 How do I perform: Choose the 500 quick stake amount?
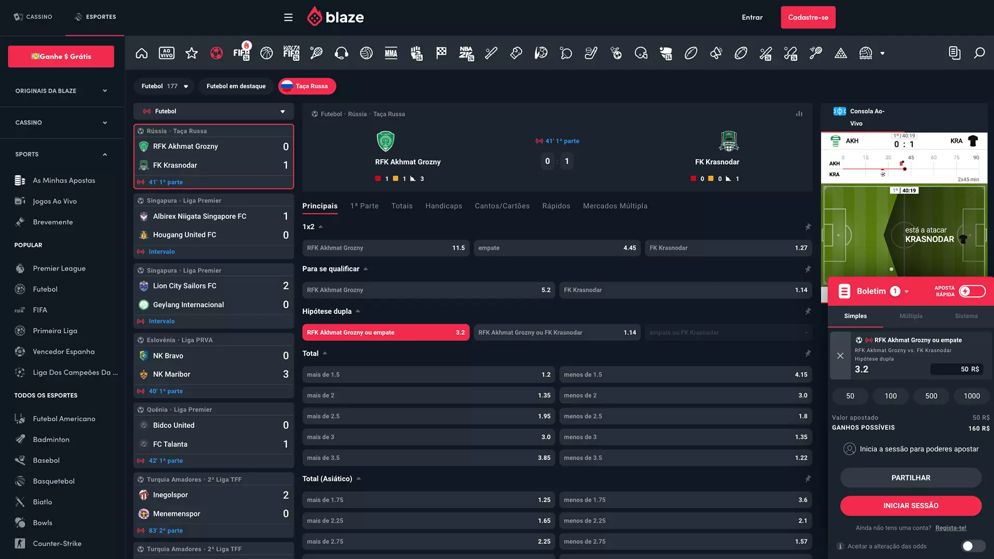pos(931,396)
